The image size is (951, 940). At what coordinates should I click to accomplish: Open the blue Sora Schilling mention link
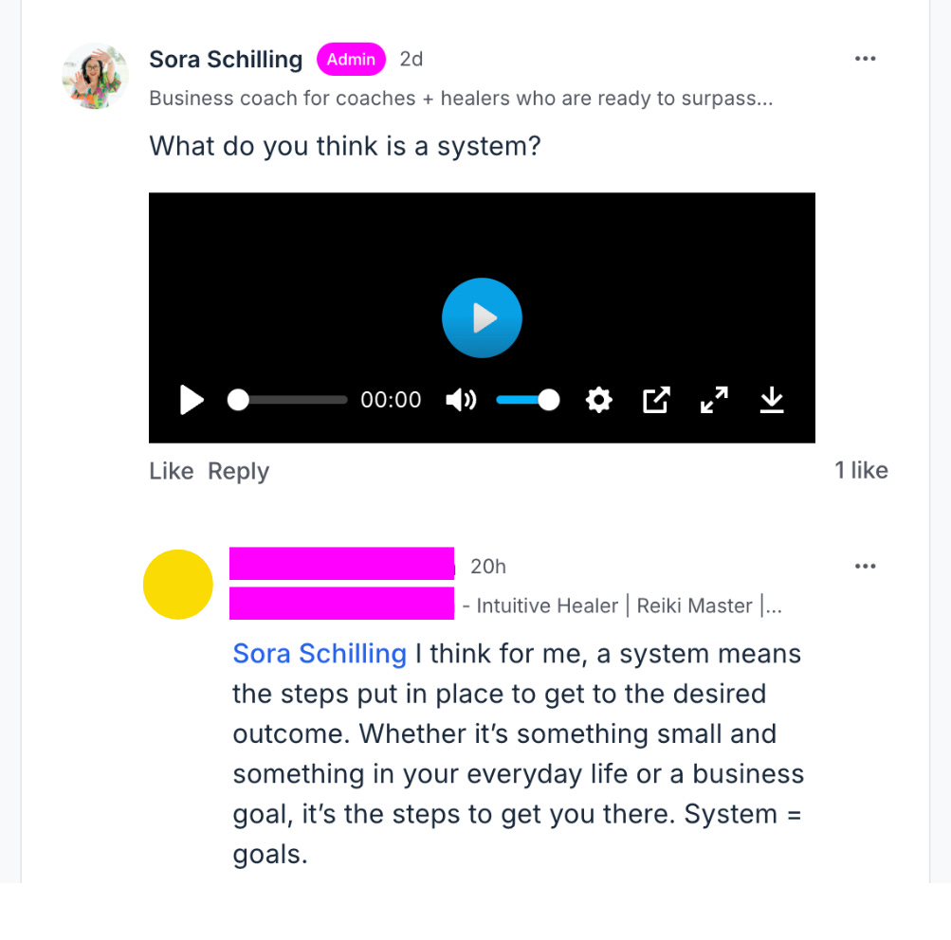(x=320, y=654)
